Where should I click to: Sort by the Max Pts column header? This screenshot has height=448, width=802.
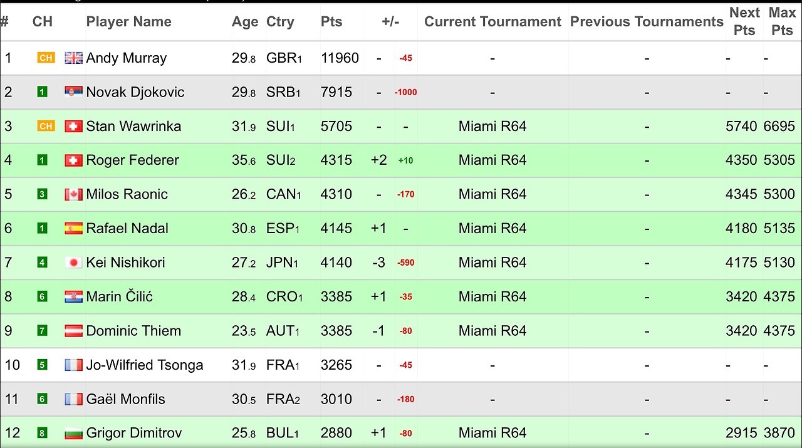tap(782, 21)
